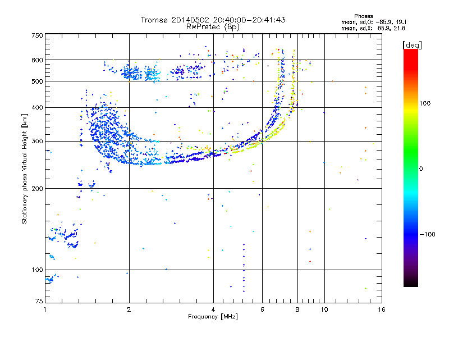Screen dimensions: 449x337
Task: Click the 'Stationary phase Virtual Height [km]' axis label
Action: (x=25, y=169)
